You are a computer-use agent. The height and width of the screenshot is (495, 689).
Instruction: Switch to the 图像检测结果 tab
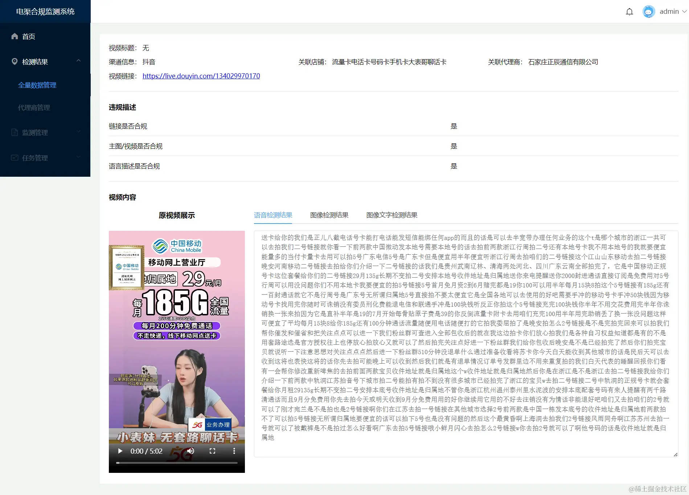click(329, 215)
